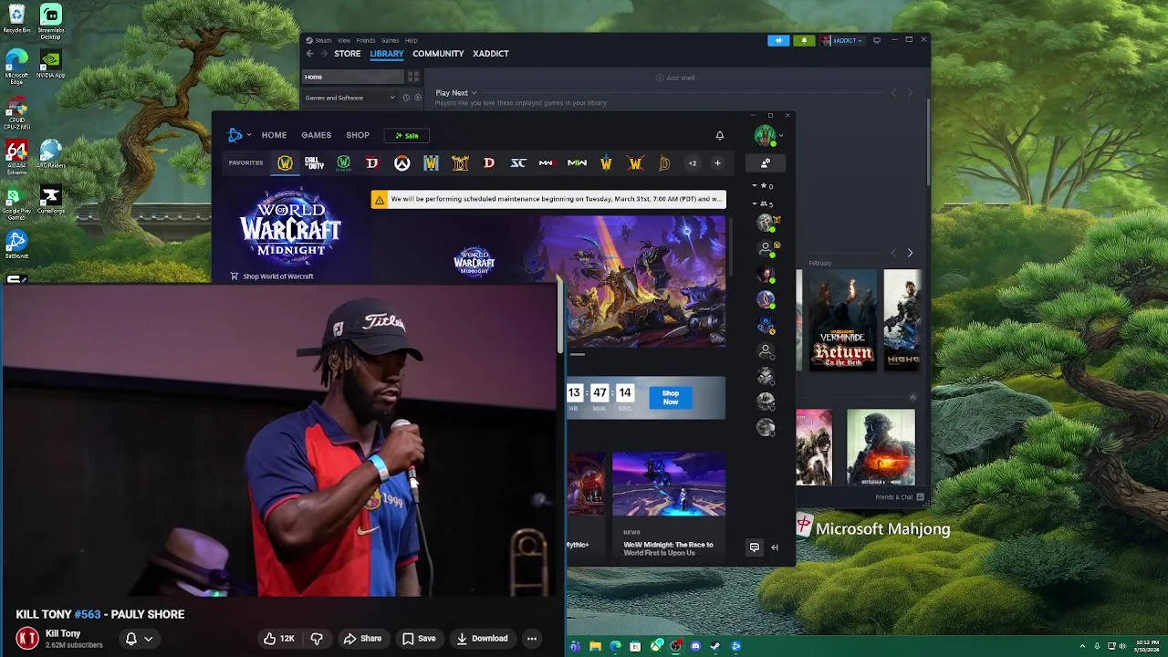Click Add shelf in Steam library
This screenshot has width=1168, height=657.
pos(675,78)
